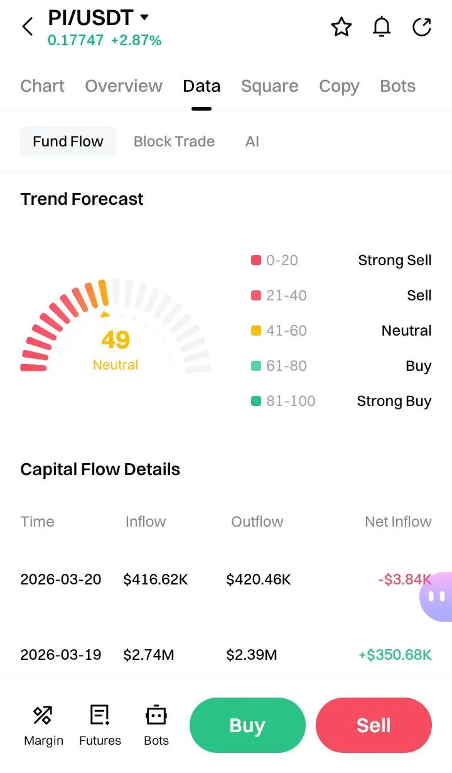Screen dimensions: 452x773
Task: Open Margin trading icon
Action: tap(43, 725)
